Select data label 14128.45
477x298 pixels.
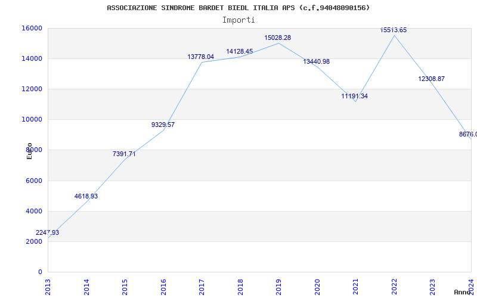[240, 51]
